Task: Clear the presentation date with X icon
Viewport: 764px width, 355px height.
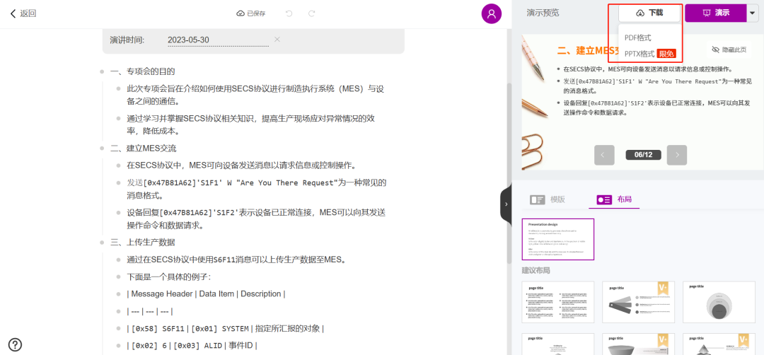Action: [x=277, y=40]
